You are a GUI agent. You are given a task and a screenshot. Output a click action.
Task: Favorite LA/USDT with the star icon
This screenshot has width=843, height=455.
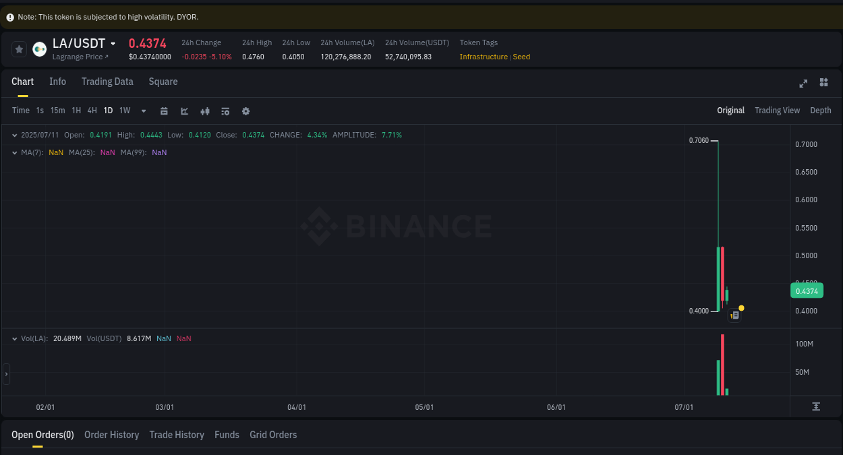[x=18, y=49]
